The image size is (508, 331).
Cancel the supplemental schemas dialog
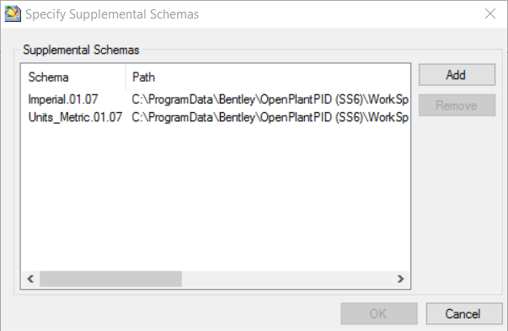tap(464, 313)
